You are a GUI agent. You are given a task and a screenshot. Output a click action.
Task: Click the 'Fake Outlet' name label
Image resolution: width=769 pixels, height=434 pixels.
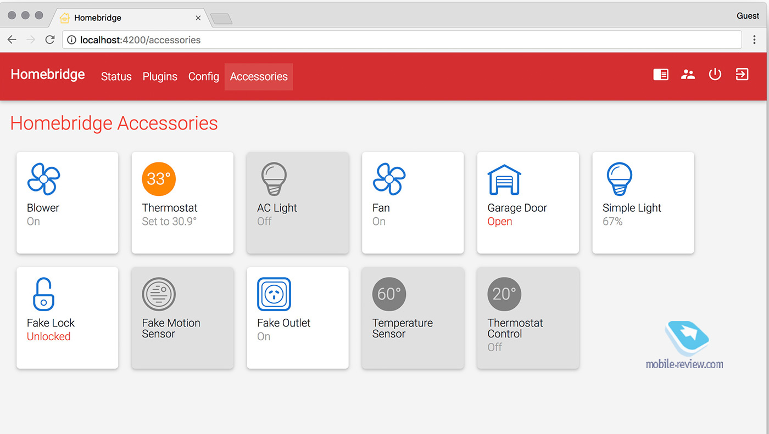[x=283, y=323]
